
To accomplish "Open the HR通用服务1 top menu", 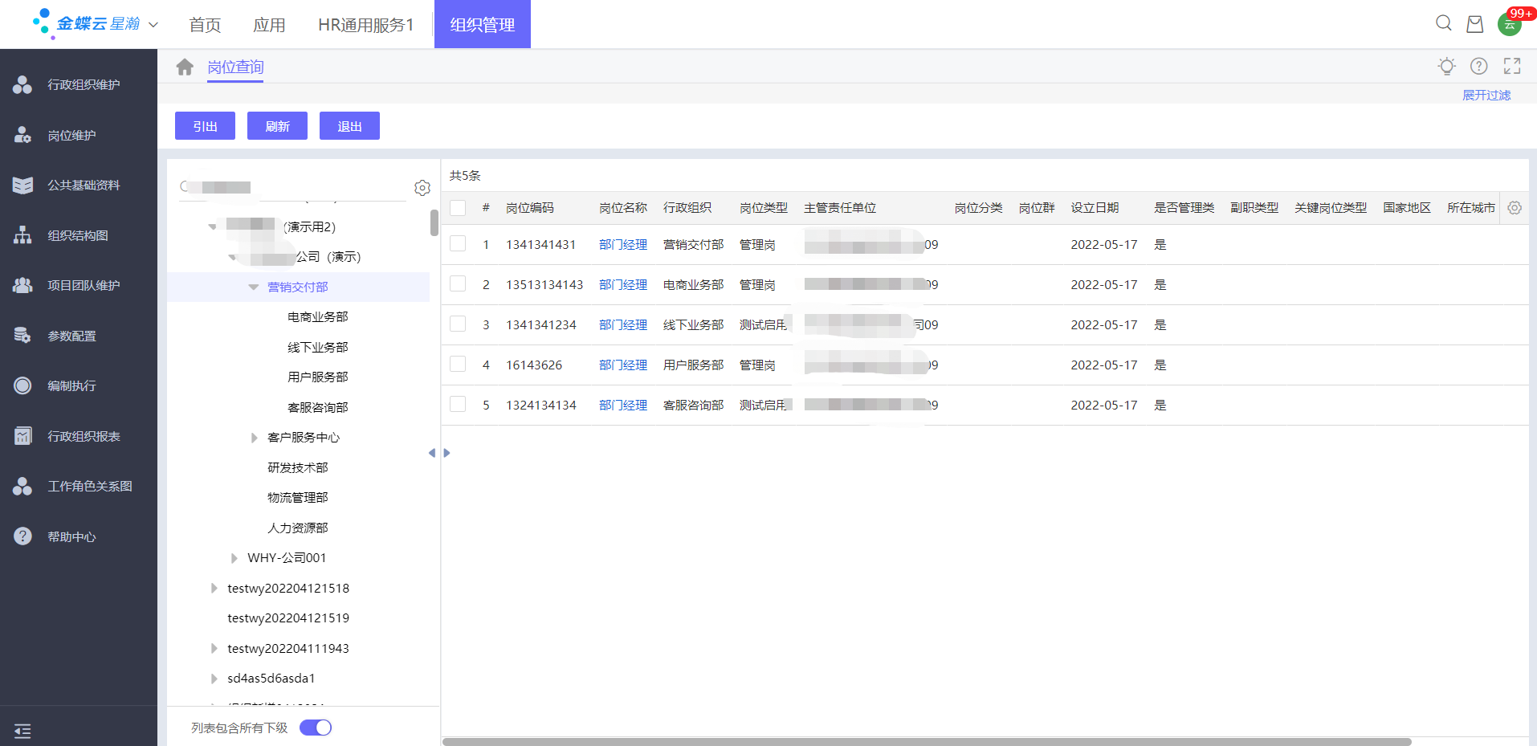I will pos(366,25).
